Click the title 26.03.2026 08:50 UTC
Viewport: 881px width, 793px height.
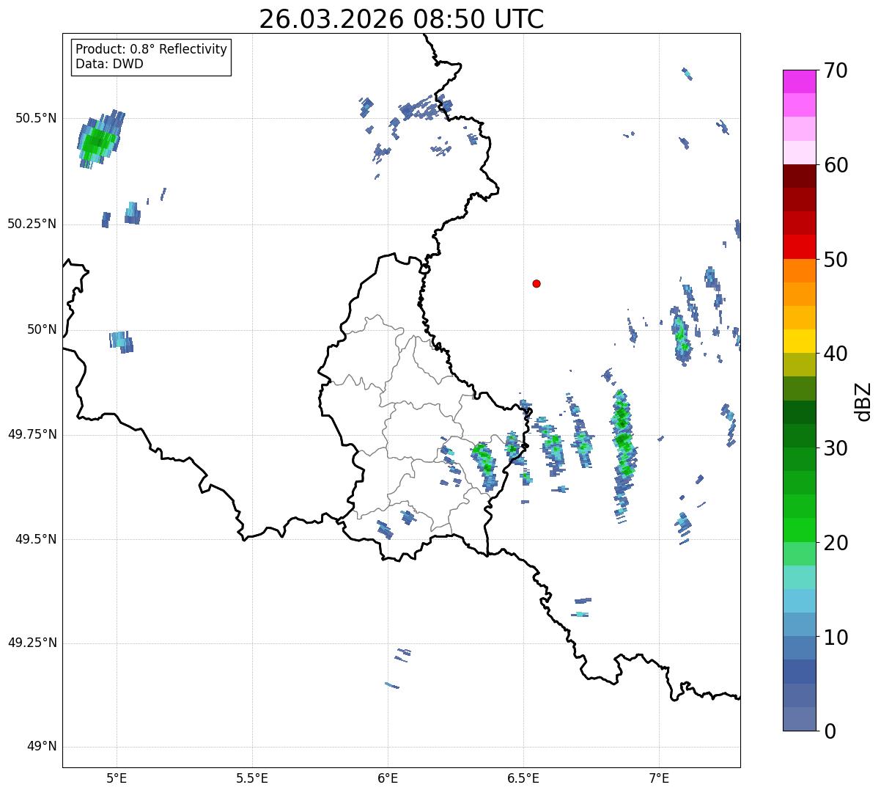pyautogui.click(x=402, y=19)
